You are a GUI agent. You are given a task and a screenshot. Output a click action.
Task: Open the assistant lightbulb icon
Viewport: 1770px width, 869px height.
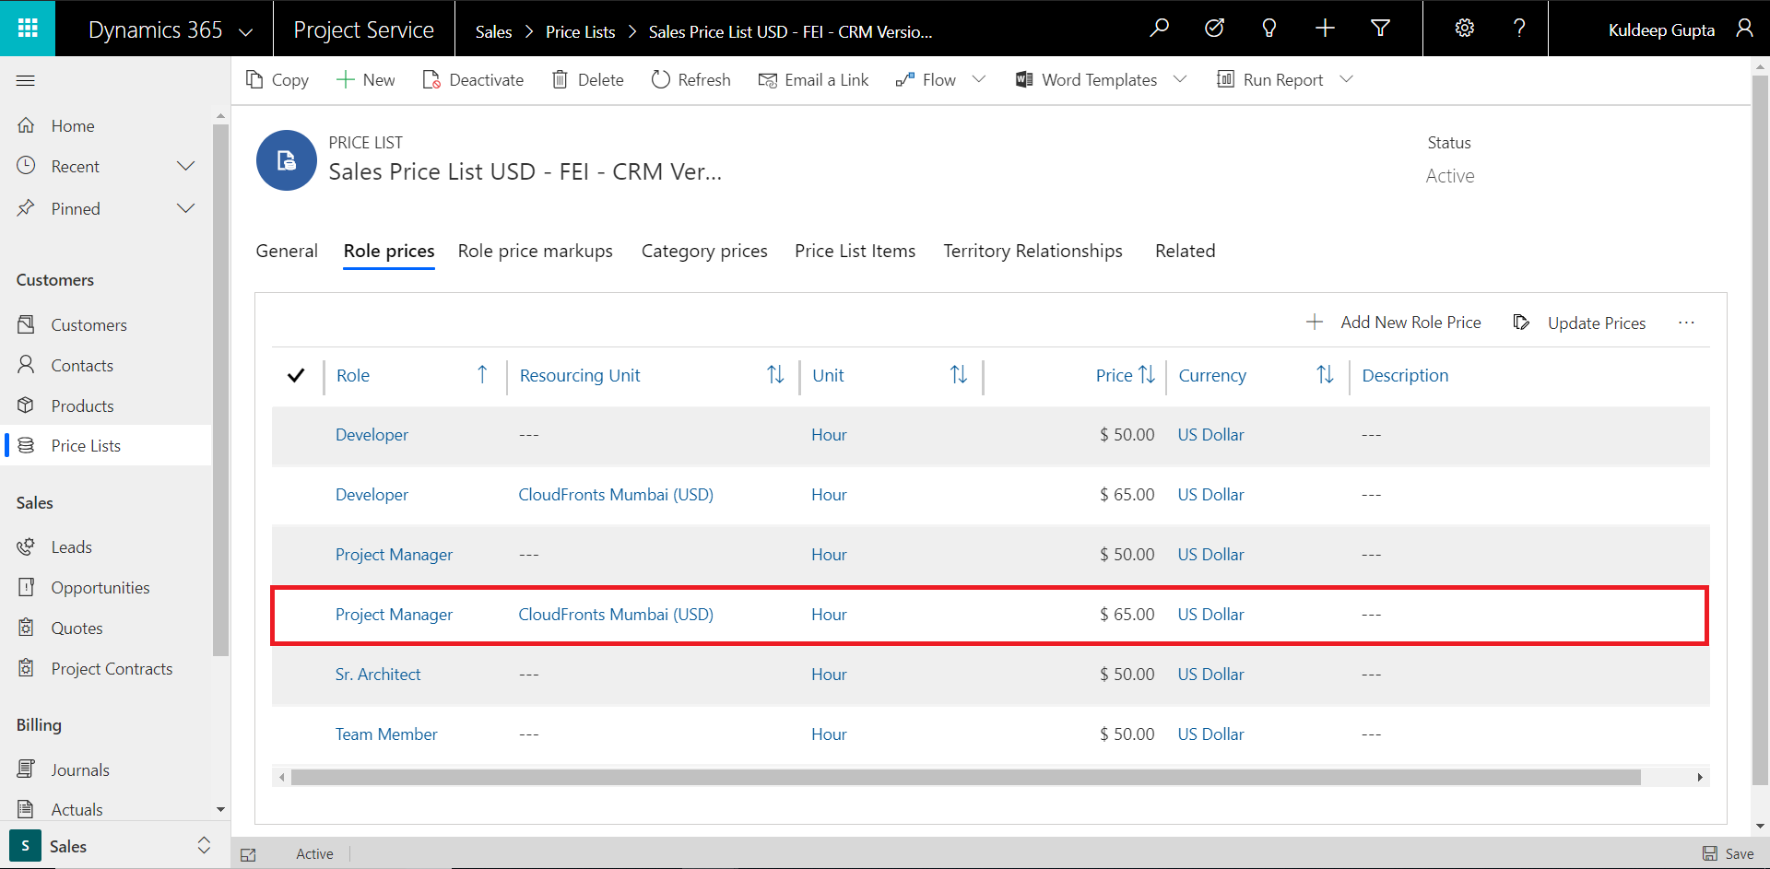[x=1269, y=29]
